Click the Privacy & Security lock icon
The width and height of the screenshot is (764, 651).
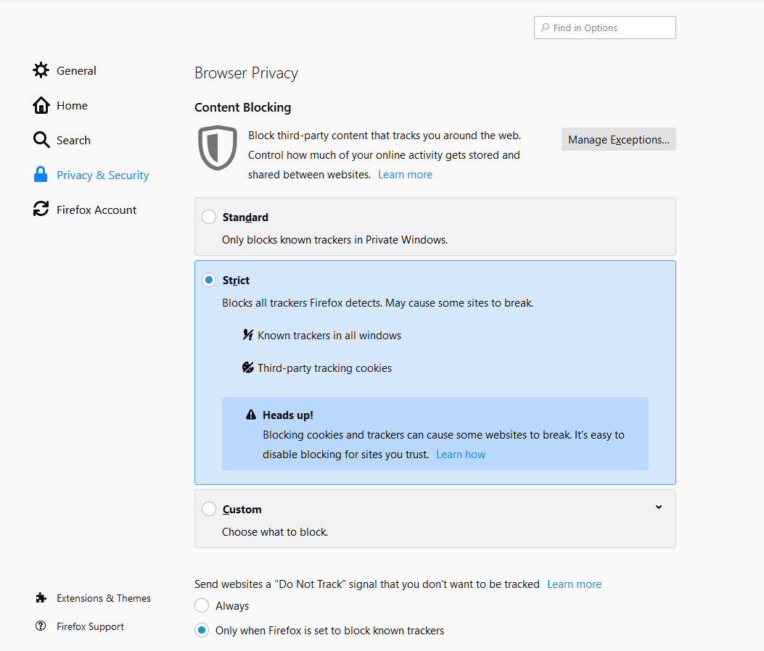tap(41, 174)
